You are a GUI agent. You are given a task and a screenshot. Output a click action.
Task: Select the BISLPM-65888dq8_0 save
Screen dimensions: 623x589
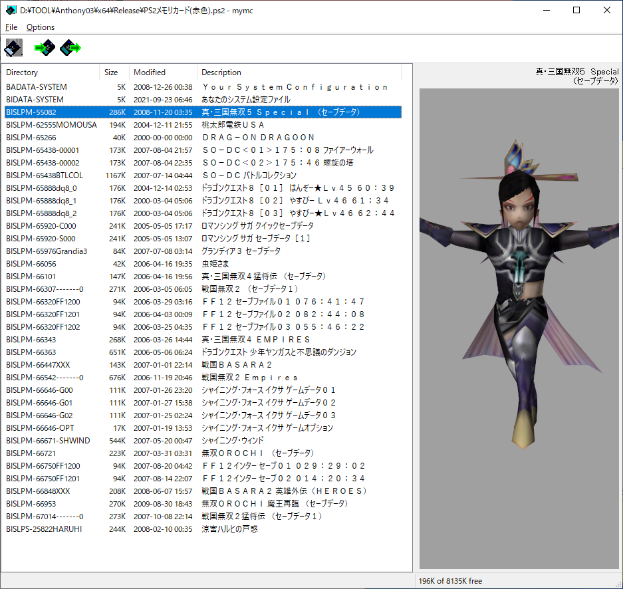pos(203,188)
